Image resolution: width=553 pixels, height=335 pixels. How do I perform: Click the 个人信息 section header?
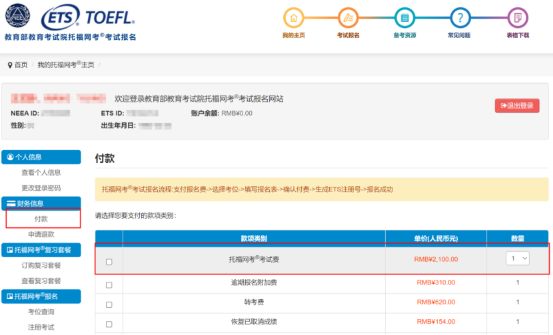pos(41,157)
